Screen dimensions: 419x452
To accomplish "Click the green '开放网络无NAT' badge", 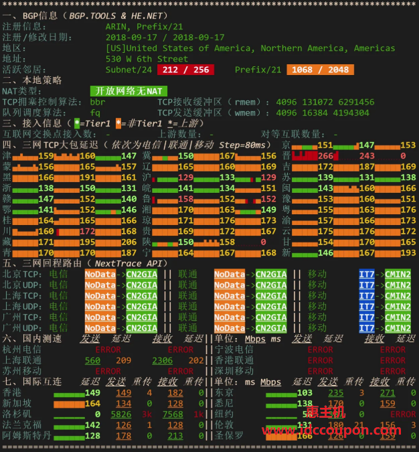I will pos(129,91).
